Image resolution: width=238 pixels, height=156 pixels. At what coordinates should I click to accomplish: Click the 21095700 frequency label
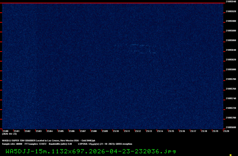click(231, 118)
